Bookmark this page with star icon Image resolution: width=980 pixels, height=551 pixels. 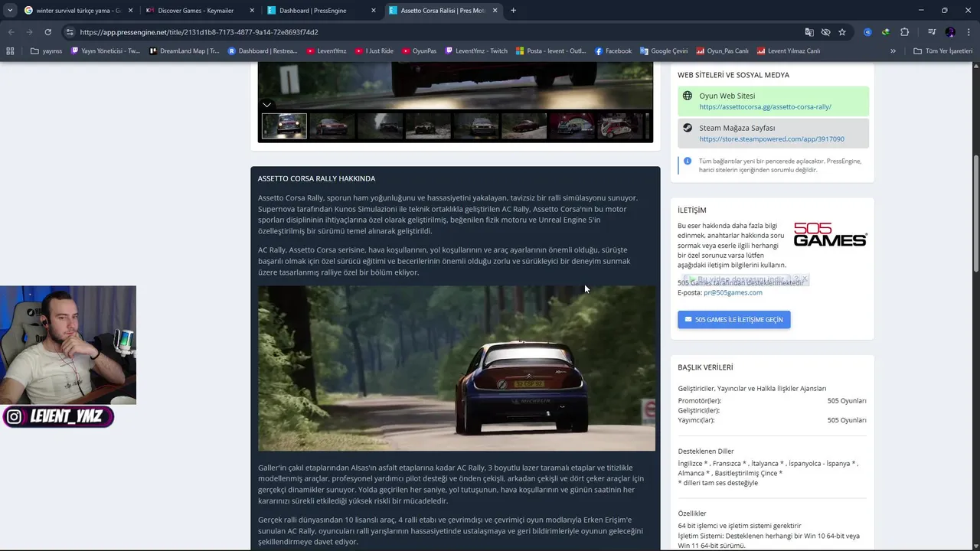(x=842, y=32)
